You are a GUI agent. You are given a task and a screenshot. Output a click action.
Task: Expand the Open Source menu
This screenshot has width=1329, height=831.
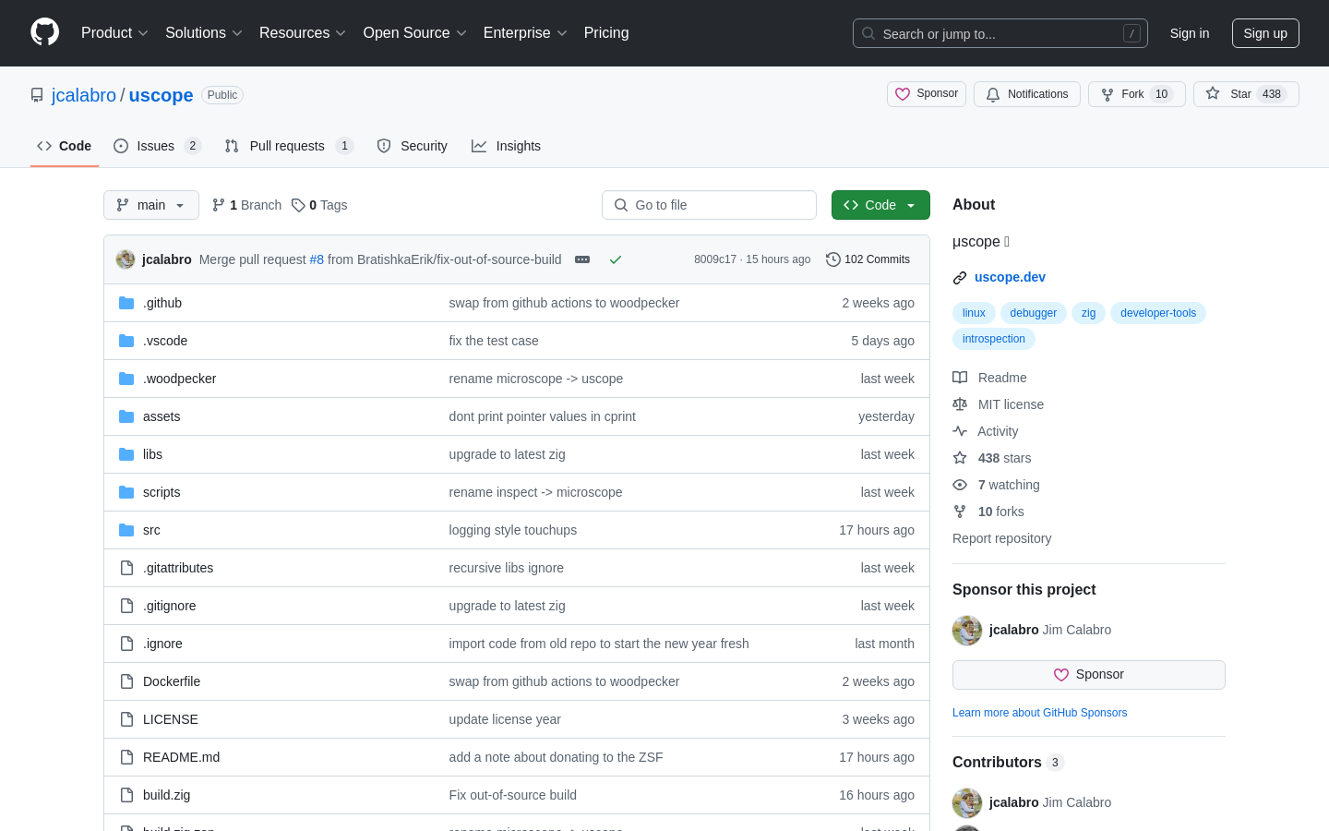coord(415,33)
